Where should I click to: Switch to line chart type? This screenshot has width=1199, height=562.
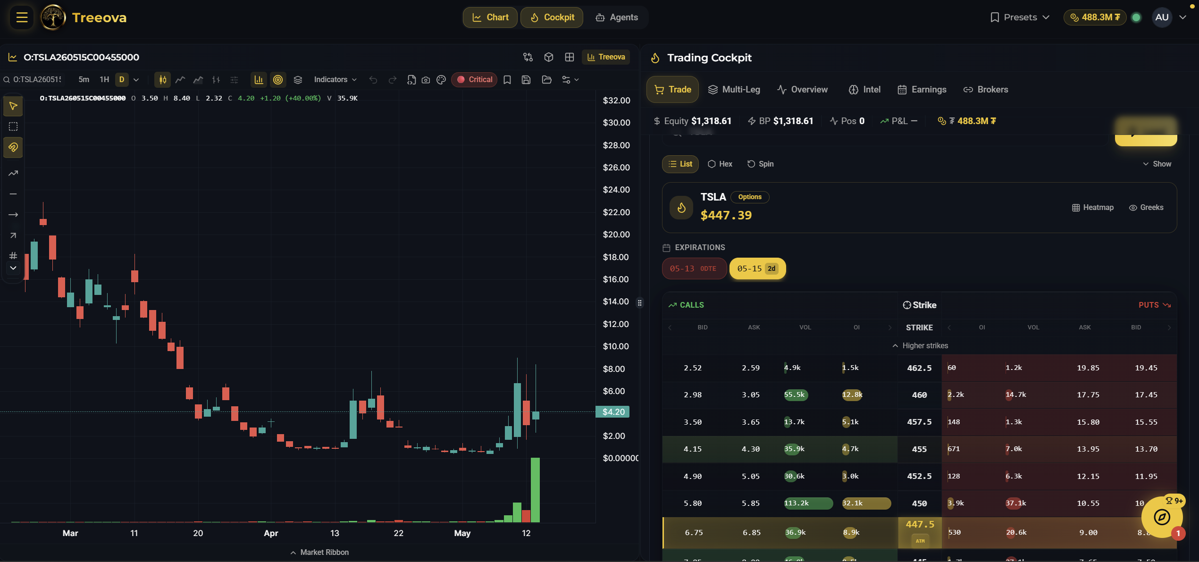tap(180, 80)
